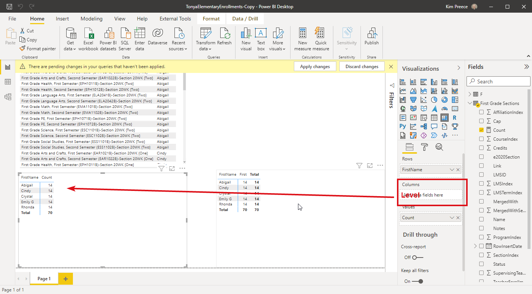Turn off Keep all filters toggle
Screen dimensions: 532x294
point(417,281)
